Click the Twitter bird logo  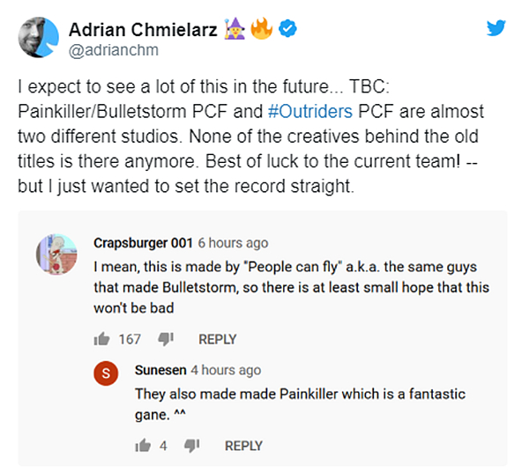click(x=495, y=27)
